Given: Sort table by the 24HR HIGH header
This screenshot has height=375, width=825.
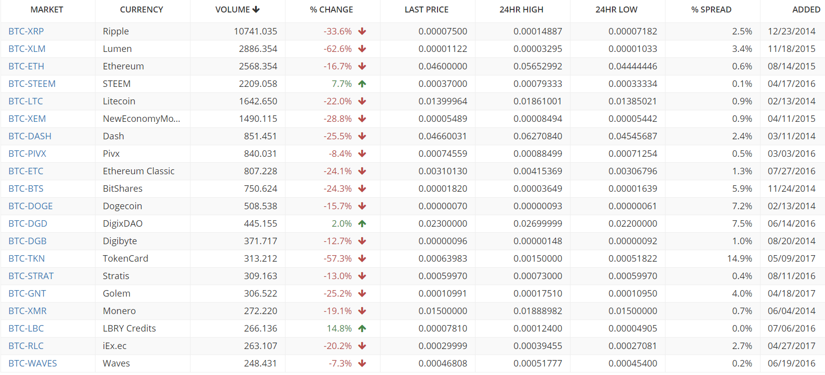Looking at the screenshot, I should (521, 9).
